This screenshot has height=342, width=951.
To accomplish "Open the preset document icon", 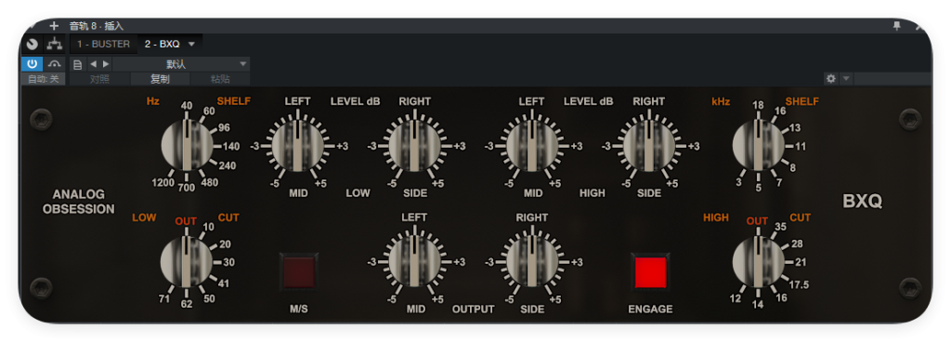I will pyautogui.click(x=78, y=64).
